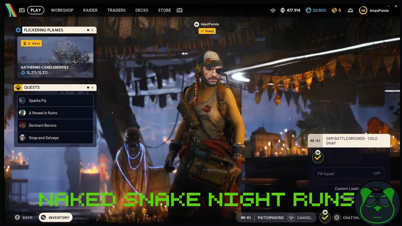Switch to the WORKSHOP tab
This screenshot has width=402, height=226.
click(62, 10)
